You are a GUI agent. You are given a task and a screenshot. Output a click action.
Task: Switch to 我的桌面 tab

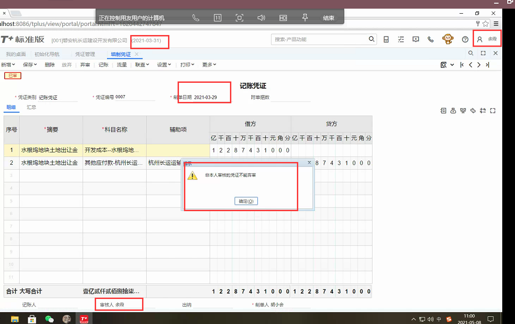pyautogui.click(x=16, y=54)
